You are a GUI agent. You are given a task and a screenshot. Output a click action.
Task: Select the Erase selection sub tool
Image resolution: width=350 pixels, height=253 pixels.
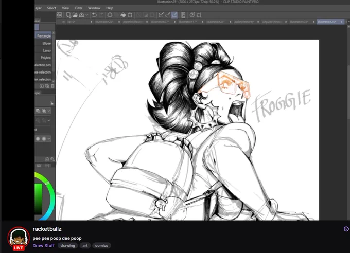[x=43, y=72]
